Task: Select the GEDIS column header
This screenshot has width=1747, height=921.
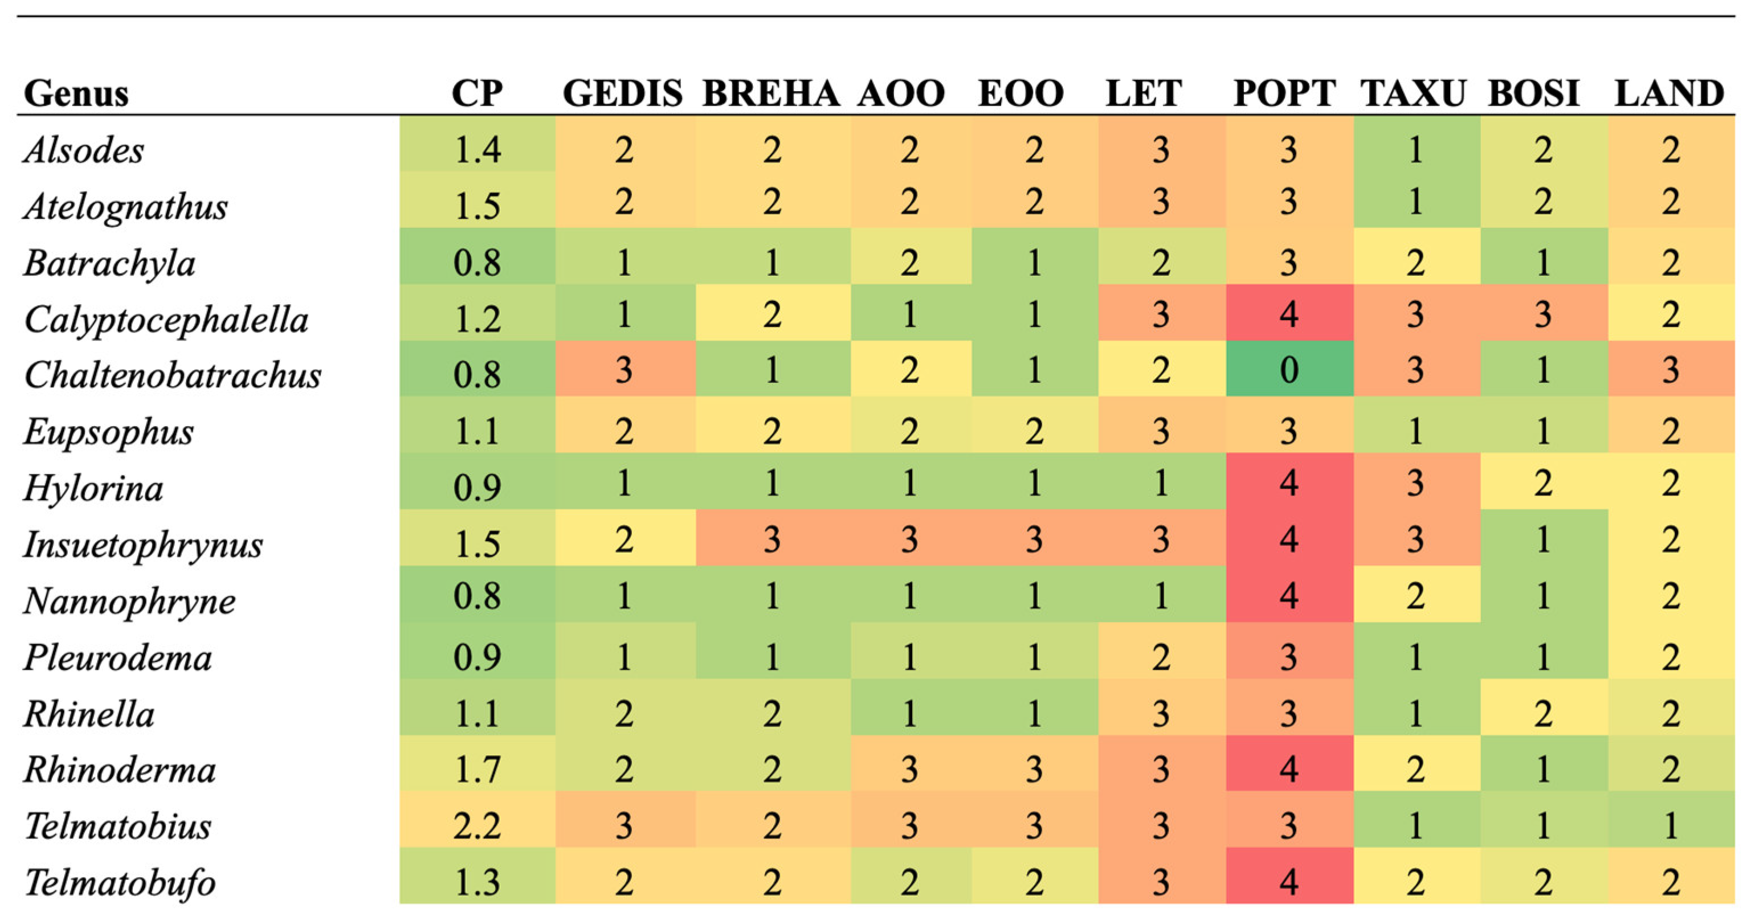Action: click(623, 93)
